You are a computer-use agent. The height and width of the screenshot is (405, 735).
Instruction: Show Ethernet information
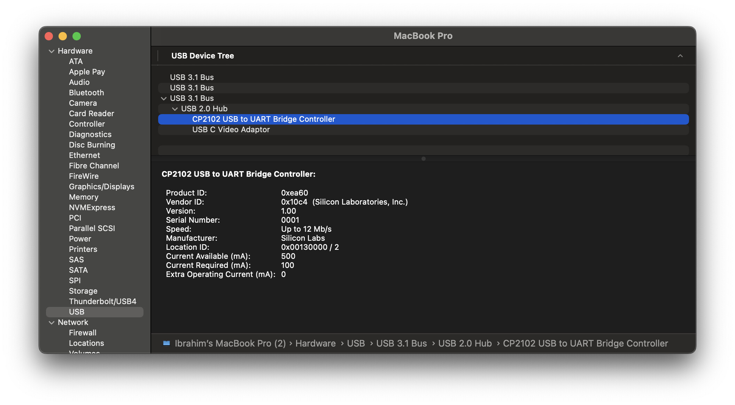[84, 155]
